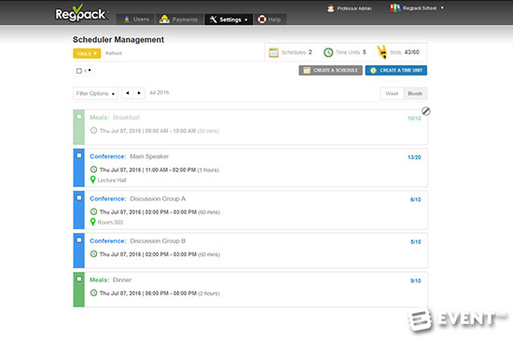Toggle the select-all checkbox

pyautogui.click(x=79, y=71)
